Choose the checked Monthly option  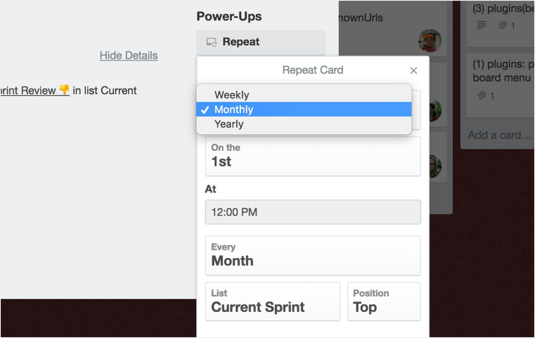click(233, 109)
